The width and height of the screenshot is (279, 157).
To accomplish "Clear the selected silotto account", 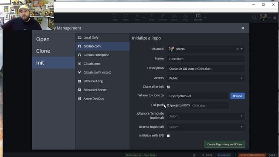I will tap(237, 49).
